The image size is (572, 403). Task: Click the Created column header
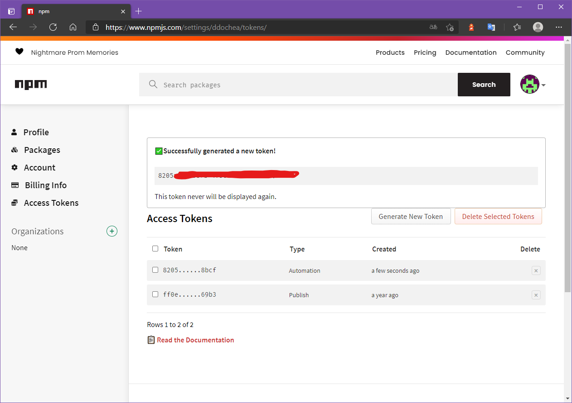click(384, 249)
